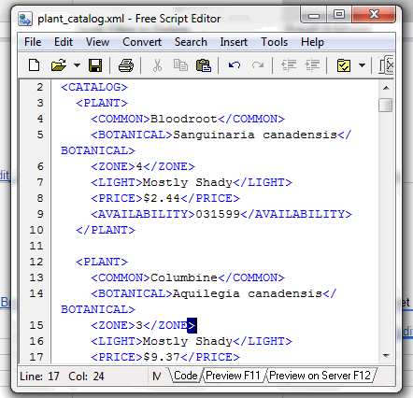413x398 pixels.
Task: Click the word Bloodroot on line 4
Action: pyautogui.click(x=184, y=119)
